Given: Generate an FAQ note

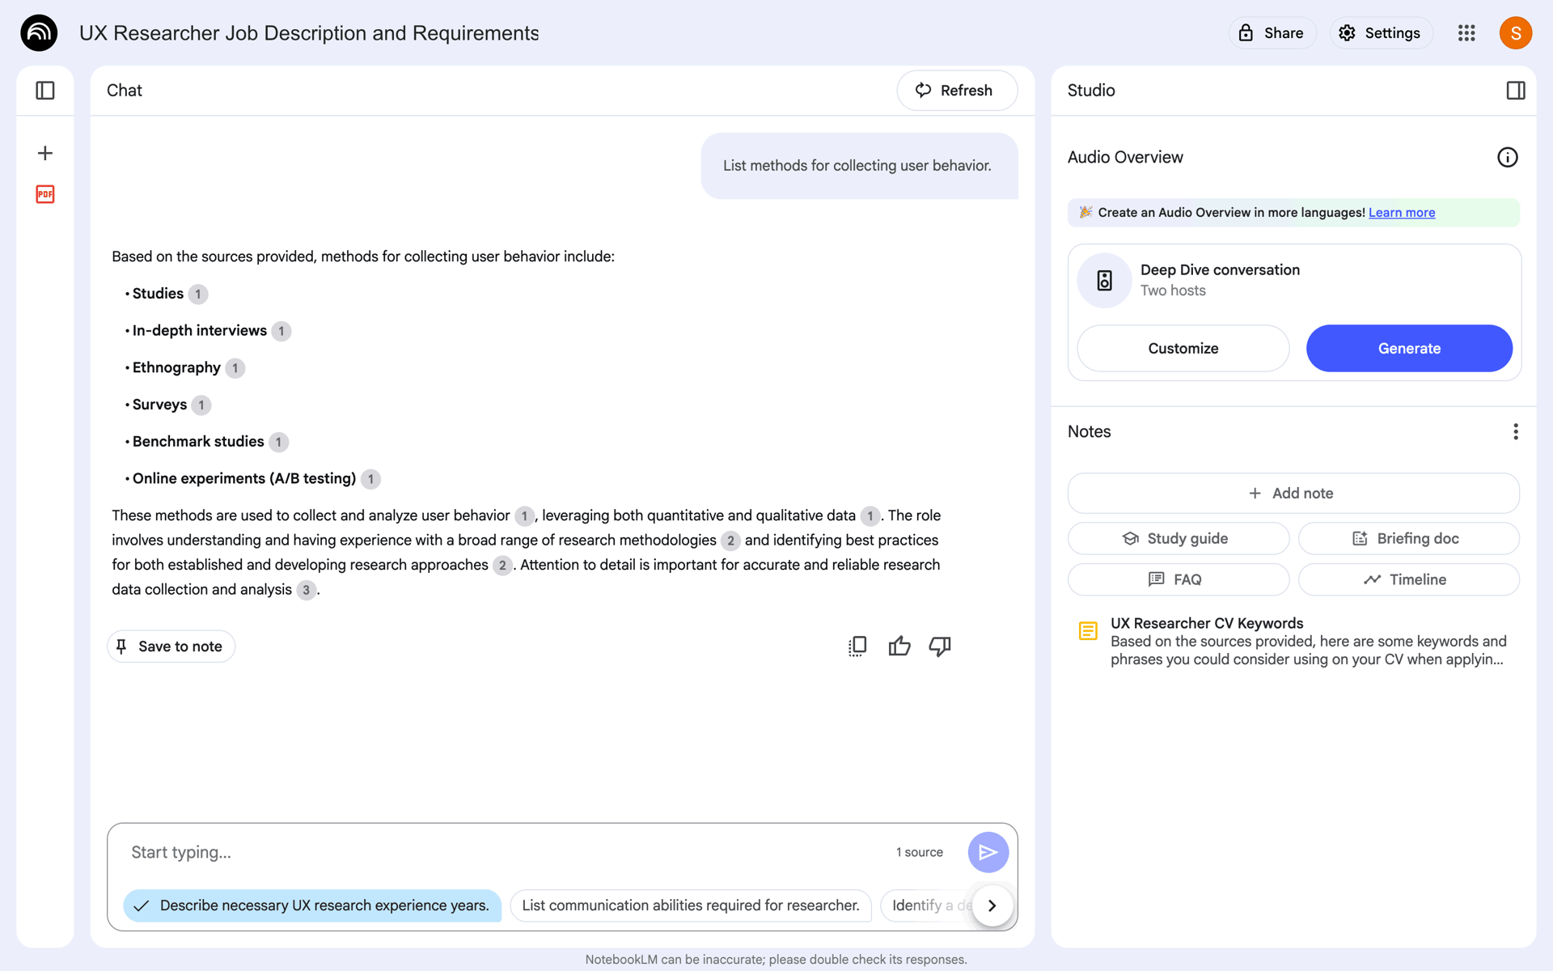Looking at the screenshot, I should pyautogui.click(x=1179, y=579).
